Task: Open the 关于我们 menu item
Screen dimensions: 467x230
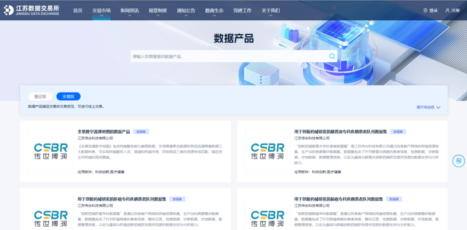Action: coord(271,11)
